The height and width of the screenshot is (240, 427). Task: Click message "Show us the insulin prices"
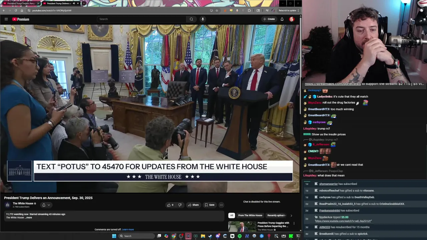pyautogui.click(x=329, y=134)
